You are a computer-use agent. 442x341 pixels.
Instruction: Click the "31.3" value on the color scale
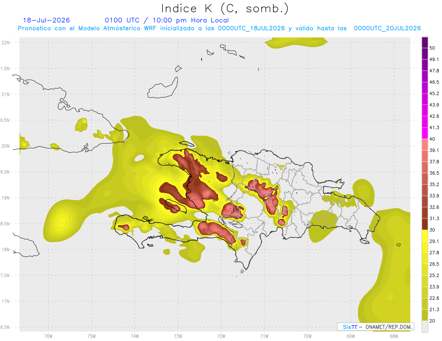[434, 219]
